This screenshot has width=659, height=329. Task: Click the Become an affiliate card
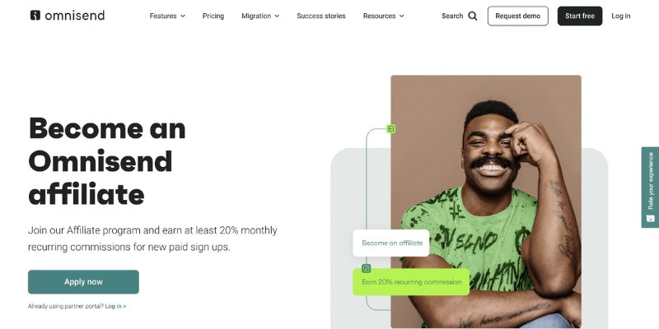point(390,243)
